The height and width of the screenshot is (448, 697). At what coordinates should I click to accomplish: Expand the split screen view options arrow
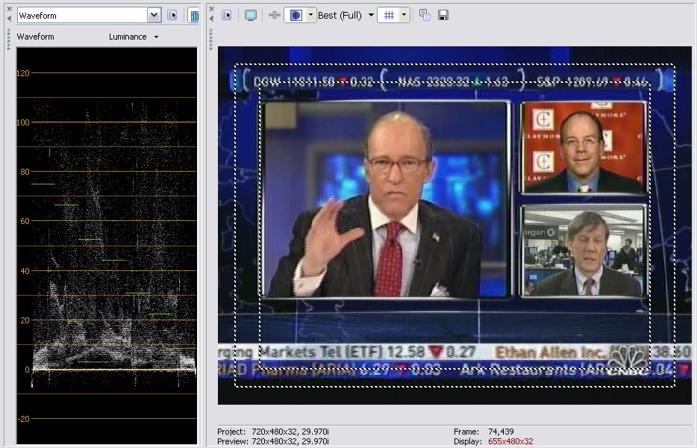[x=310, y=15]
